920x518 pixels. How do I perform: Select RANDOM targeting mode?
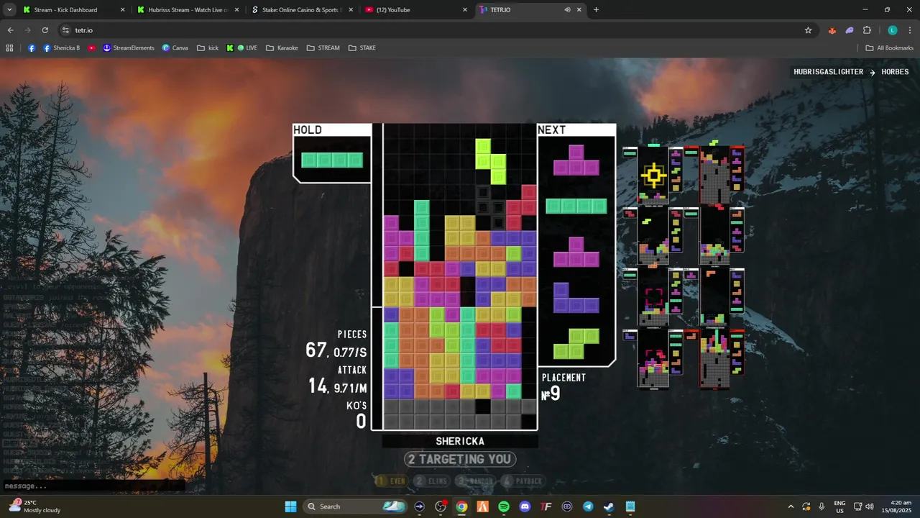[474, 481]
